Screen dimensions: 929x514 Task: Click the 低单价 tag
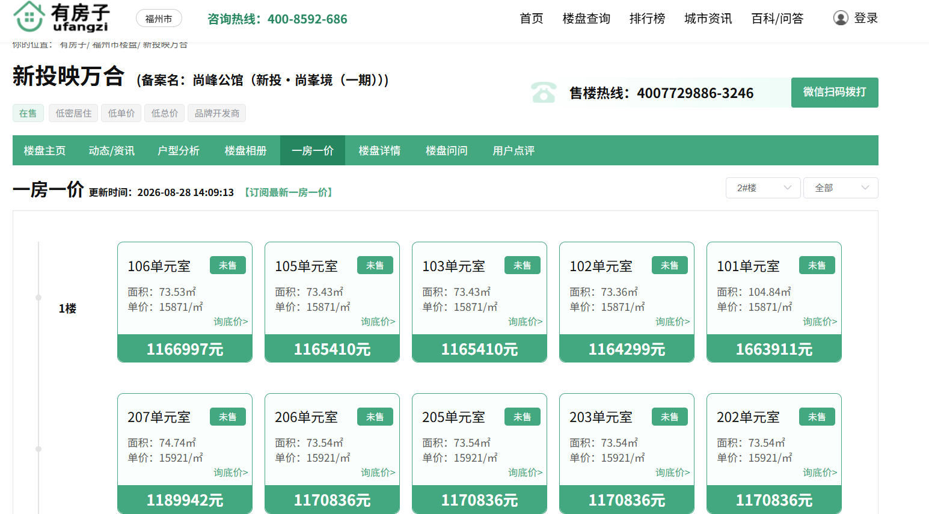(121, 113)
